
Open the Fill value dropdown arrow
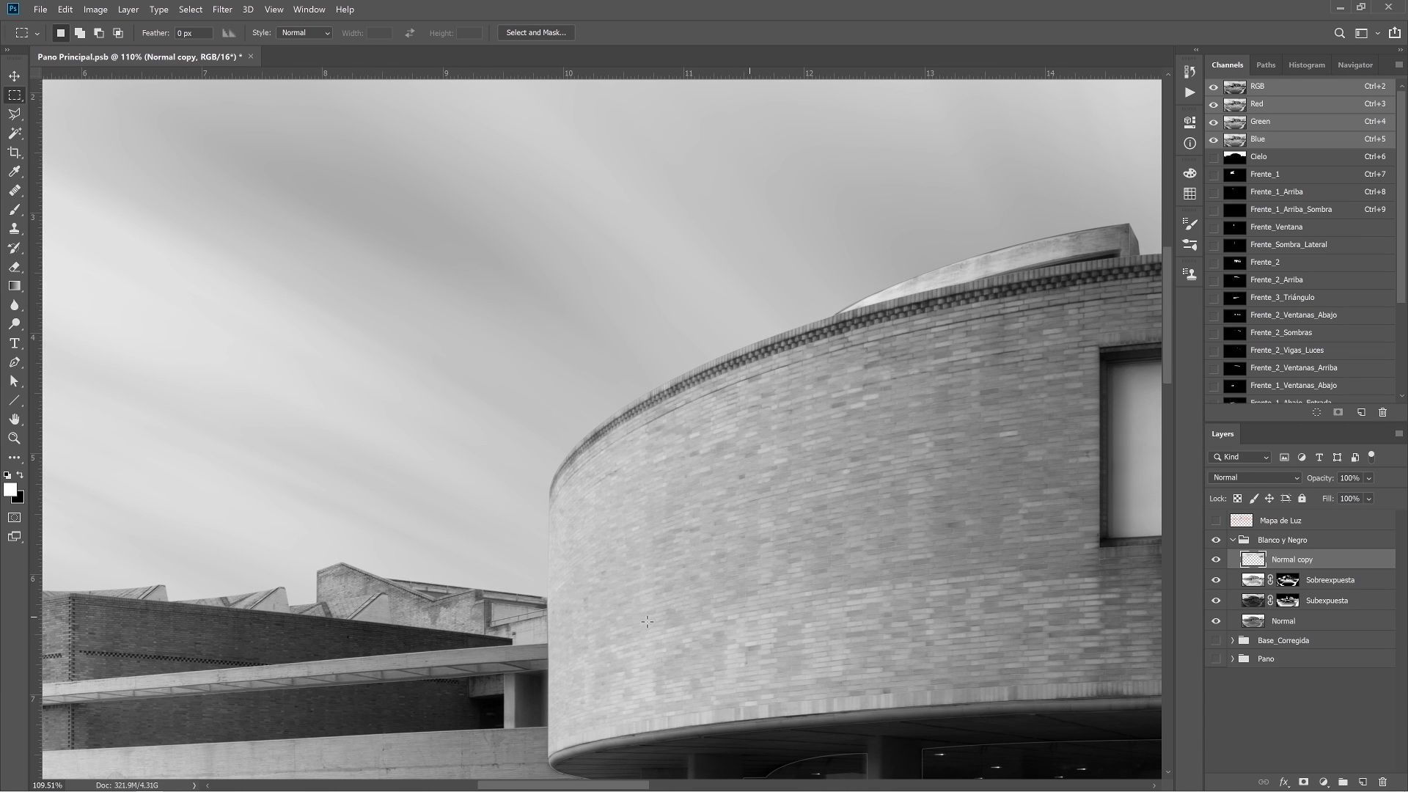[x=1369, y=499]
